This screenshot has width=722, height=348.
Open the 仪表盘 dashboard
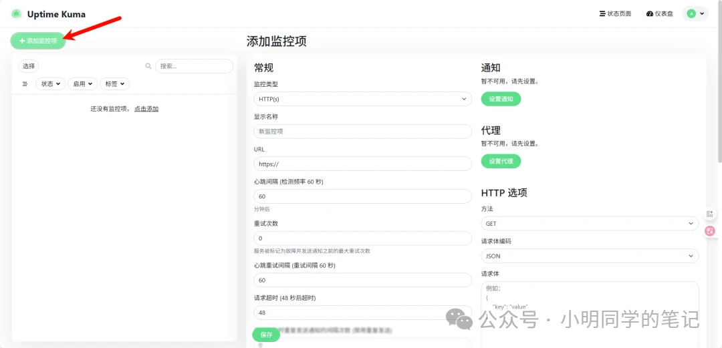pos(659,14)
